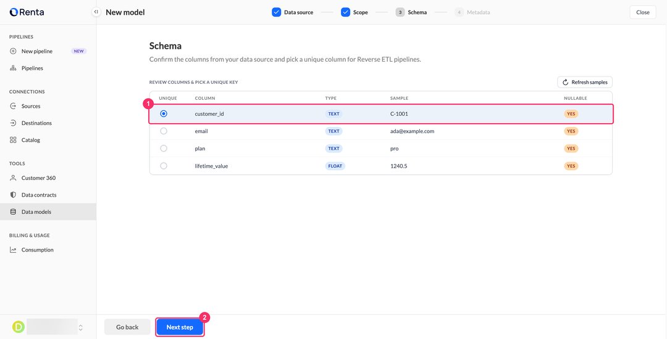
Task: Click the email column name
Action: (201, 131)
